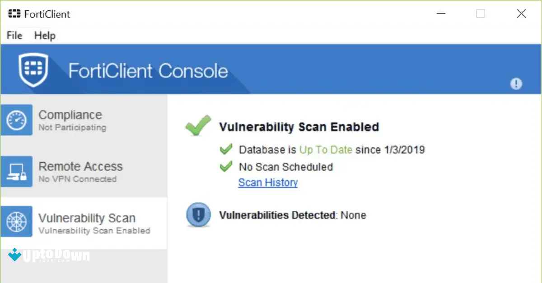Open the Scan History link
The image size is (542, 283).
(268, 183)
